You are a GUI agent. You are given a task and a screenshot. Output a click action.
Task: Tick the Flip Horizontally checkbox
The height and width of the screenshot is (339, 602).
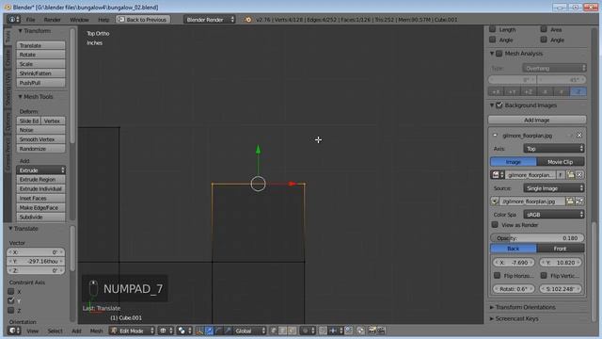(498, 275)
